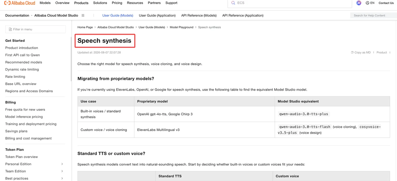397x181 pixels.
Task: Click the globe language icon
Action: 368,3
